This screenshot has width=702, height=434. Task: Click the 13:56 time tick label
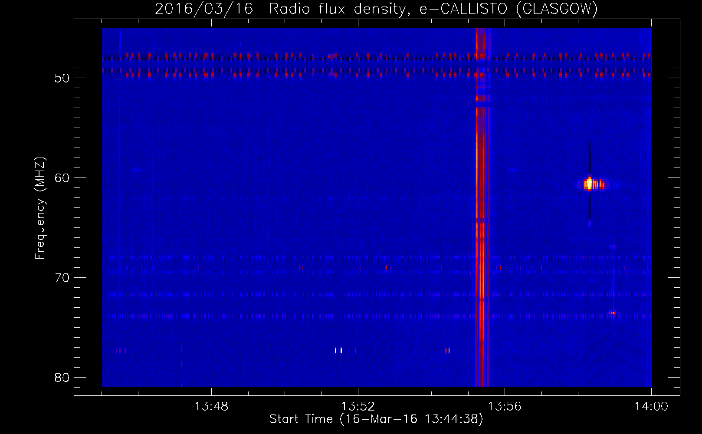point(505,407)
